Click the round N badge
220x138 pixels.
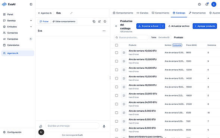(41, 132)
